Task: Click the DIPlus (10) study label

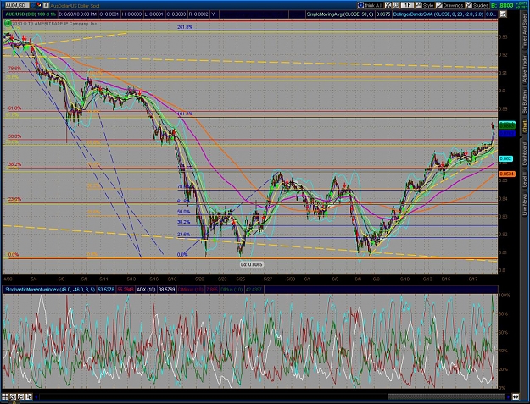Action: coord(231,290)
